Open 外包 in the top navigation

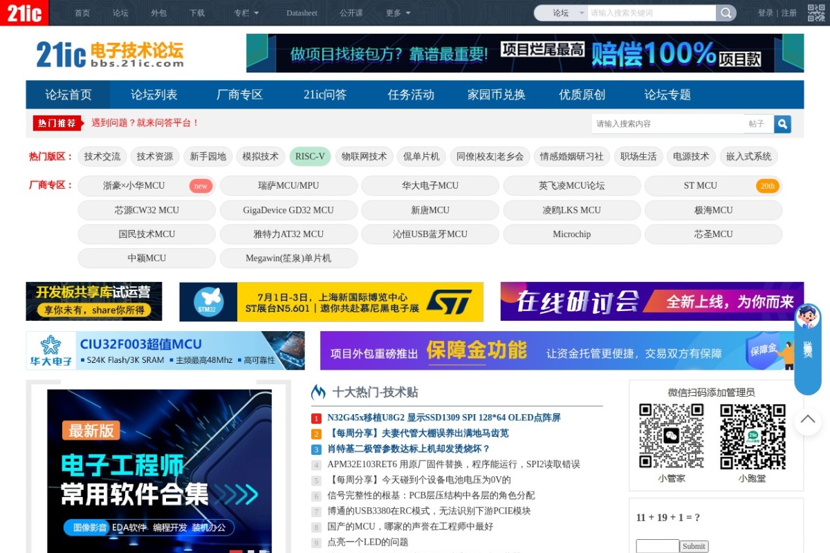[158, 13]
